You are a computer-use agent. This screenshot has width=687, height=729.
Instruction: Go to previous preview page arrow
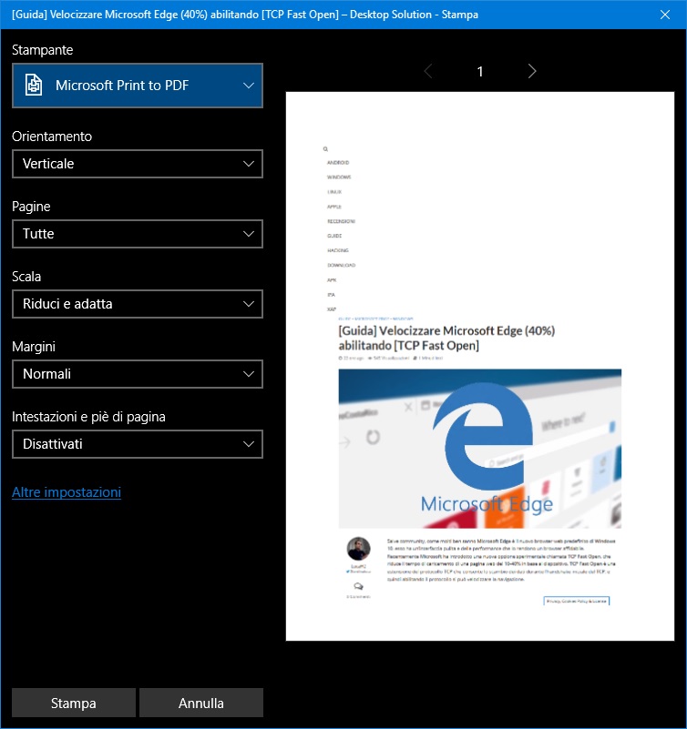428,71
